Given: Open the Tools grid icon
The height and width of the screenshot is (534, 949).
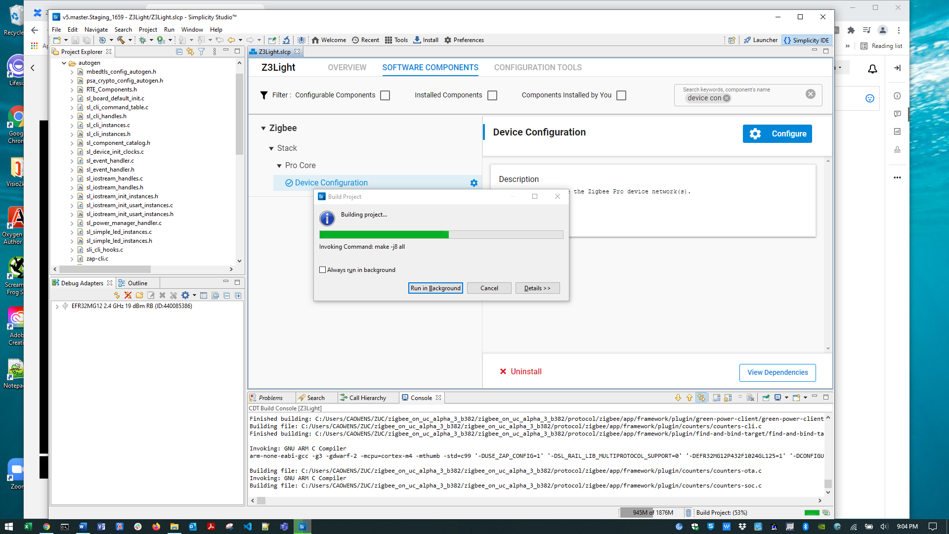Looking at the screenshot, I should click(x=388, y=40).
